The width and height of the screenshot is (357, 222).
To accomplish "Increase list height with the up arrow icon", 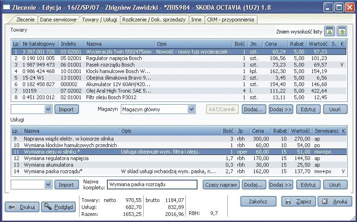I will pos(342,32).
